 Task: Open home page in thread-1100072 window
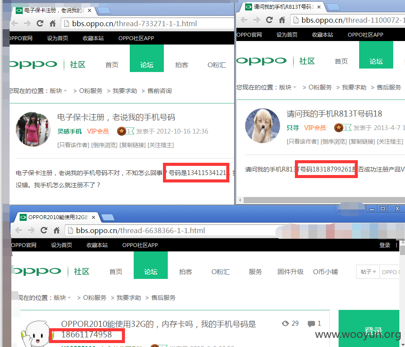[x=282, y=20]
